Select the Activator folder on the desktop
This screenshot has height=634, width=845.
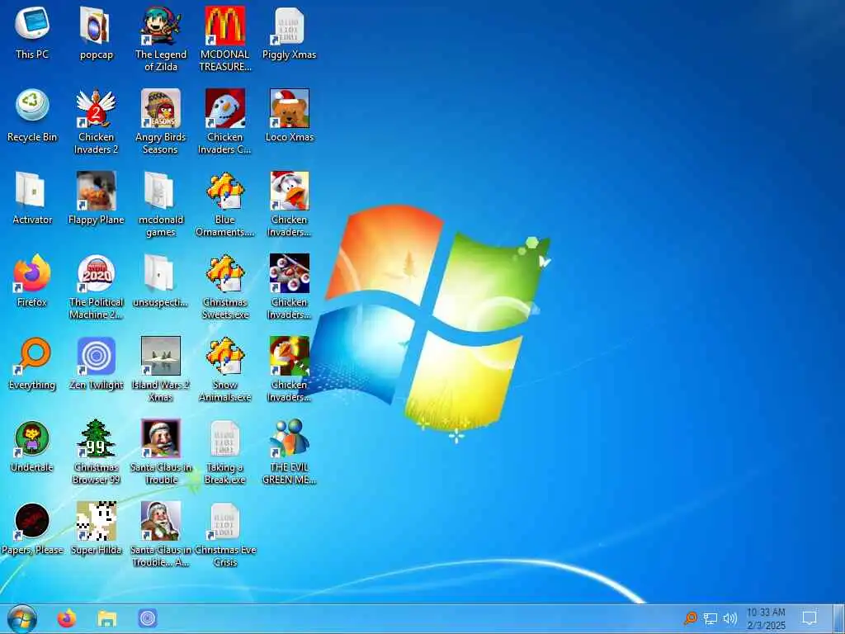32,198
